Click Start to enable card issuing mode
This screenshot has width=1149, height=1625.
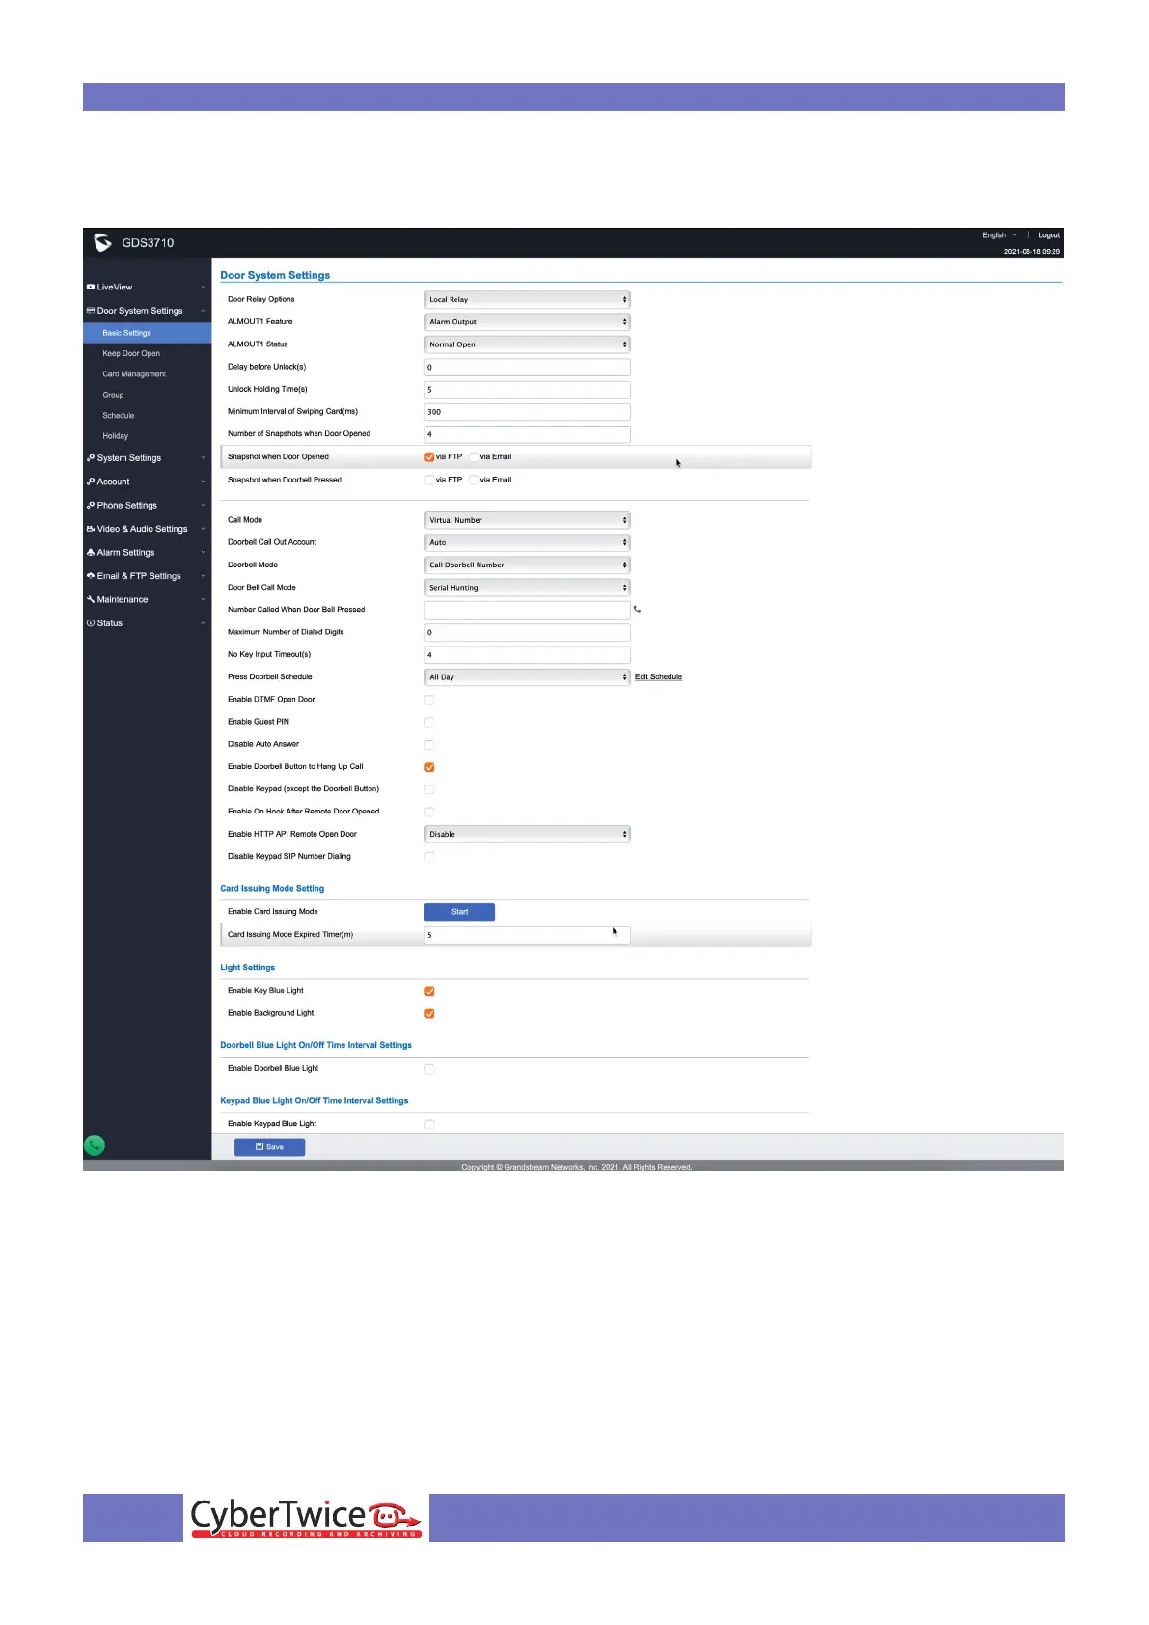tap(459, 912)
